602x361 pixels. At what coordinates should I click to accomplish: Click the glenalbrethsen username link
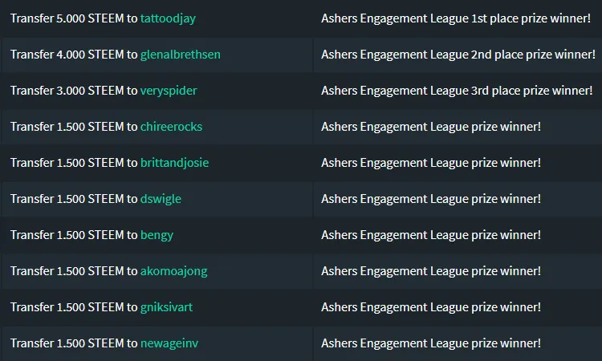181,55
